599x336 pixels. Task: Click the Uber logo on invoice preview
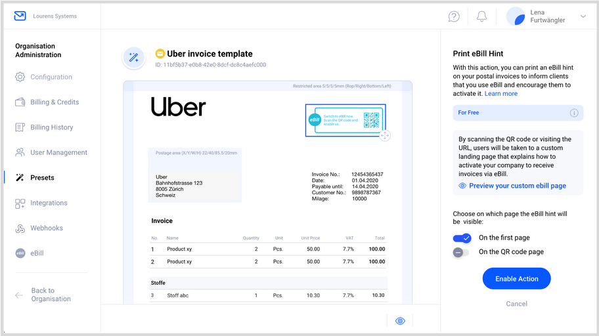179,106
